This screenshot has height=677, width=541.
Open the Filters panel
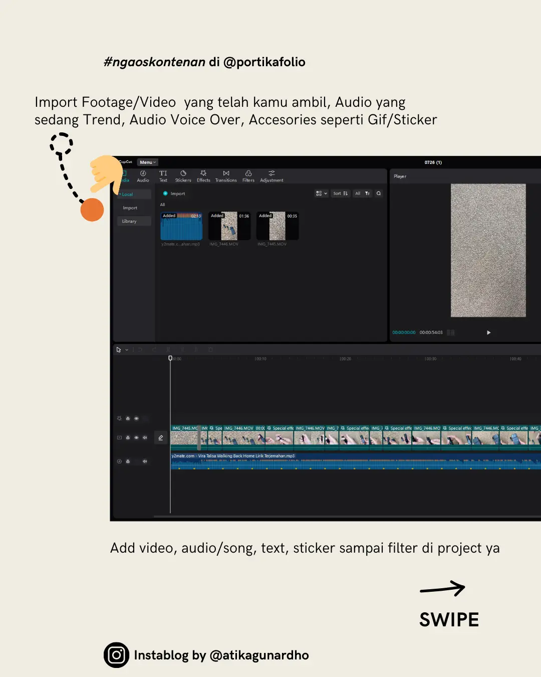coord(248,177)
